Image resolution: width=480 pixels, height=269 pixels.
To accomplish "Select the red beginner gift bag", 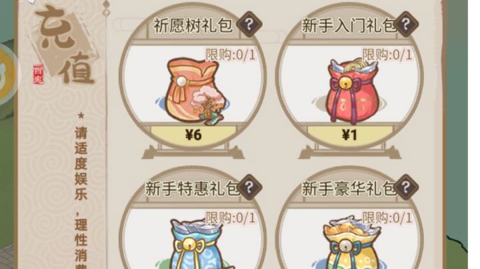I will coord(352,91).
